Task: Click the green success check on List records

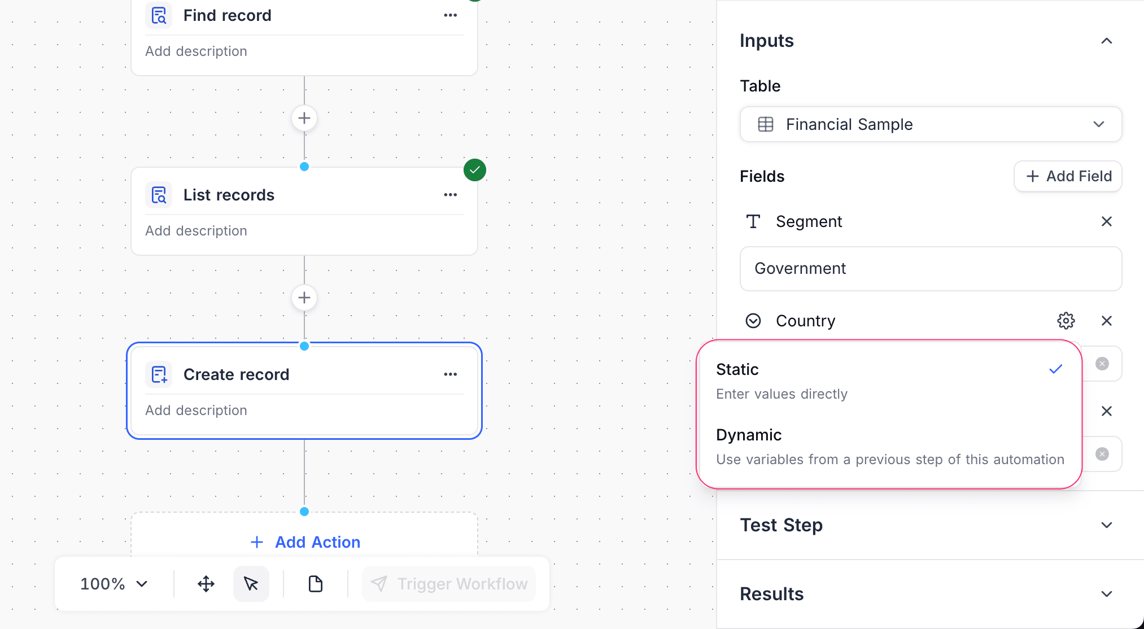Action: [x=474, y=170]
